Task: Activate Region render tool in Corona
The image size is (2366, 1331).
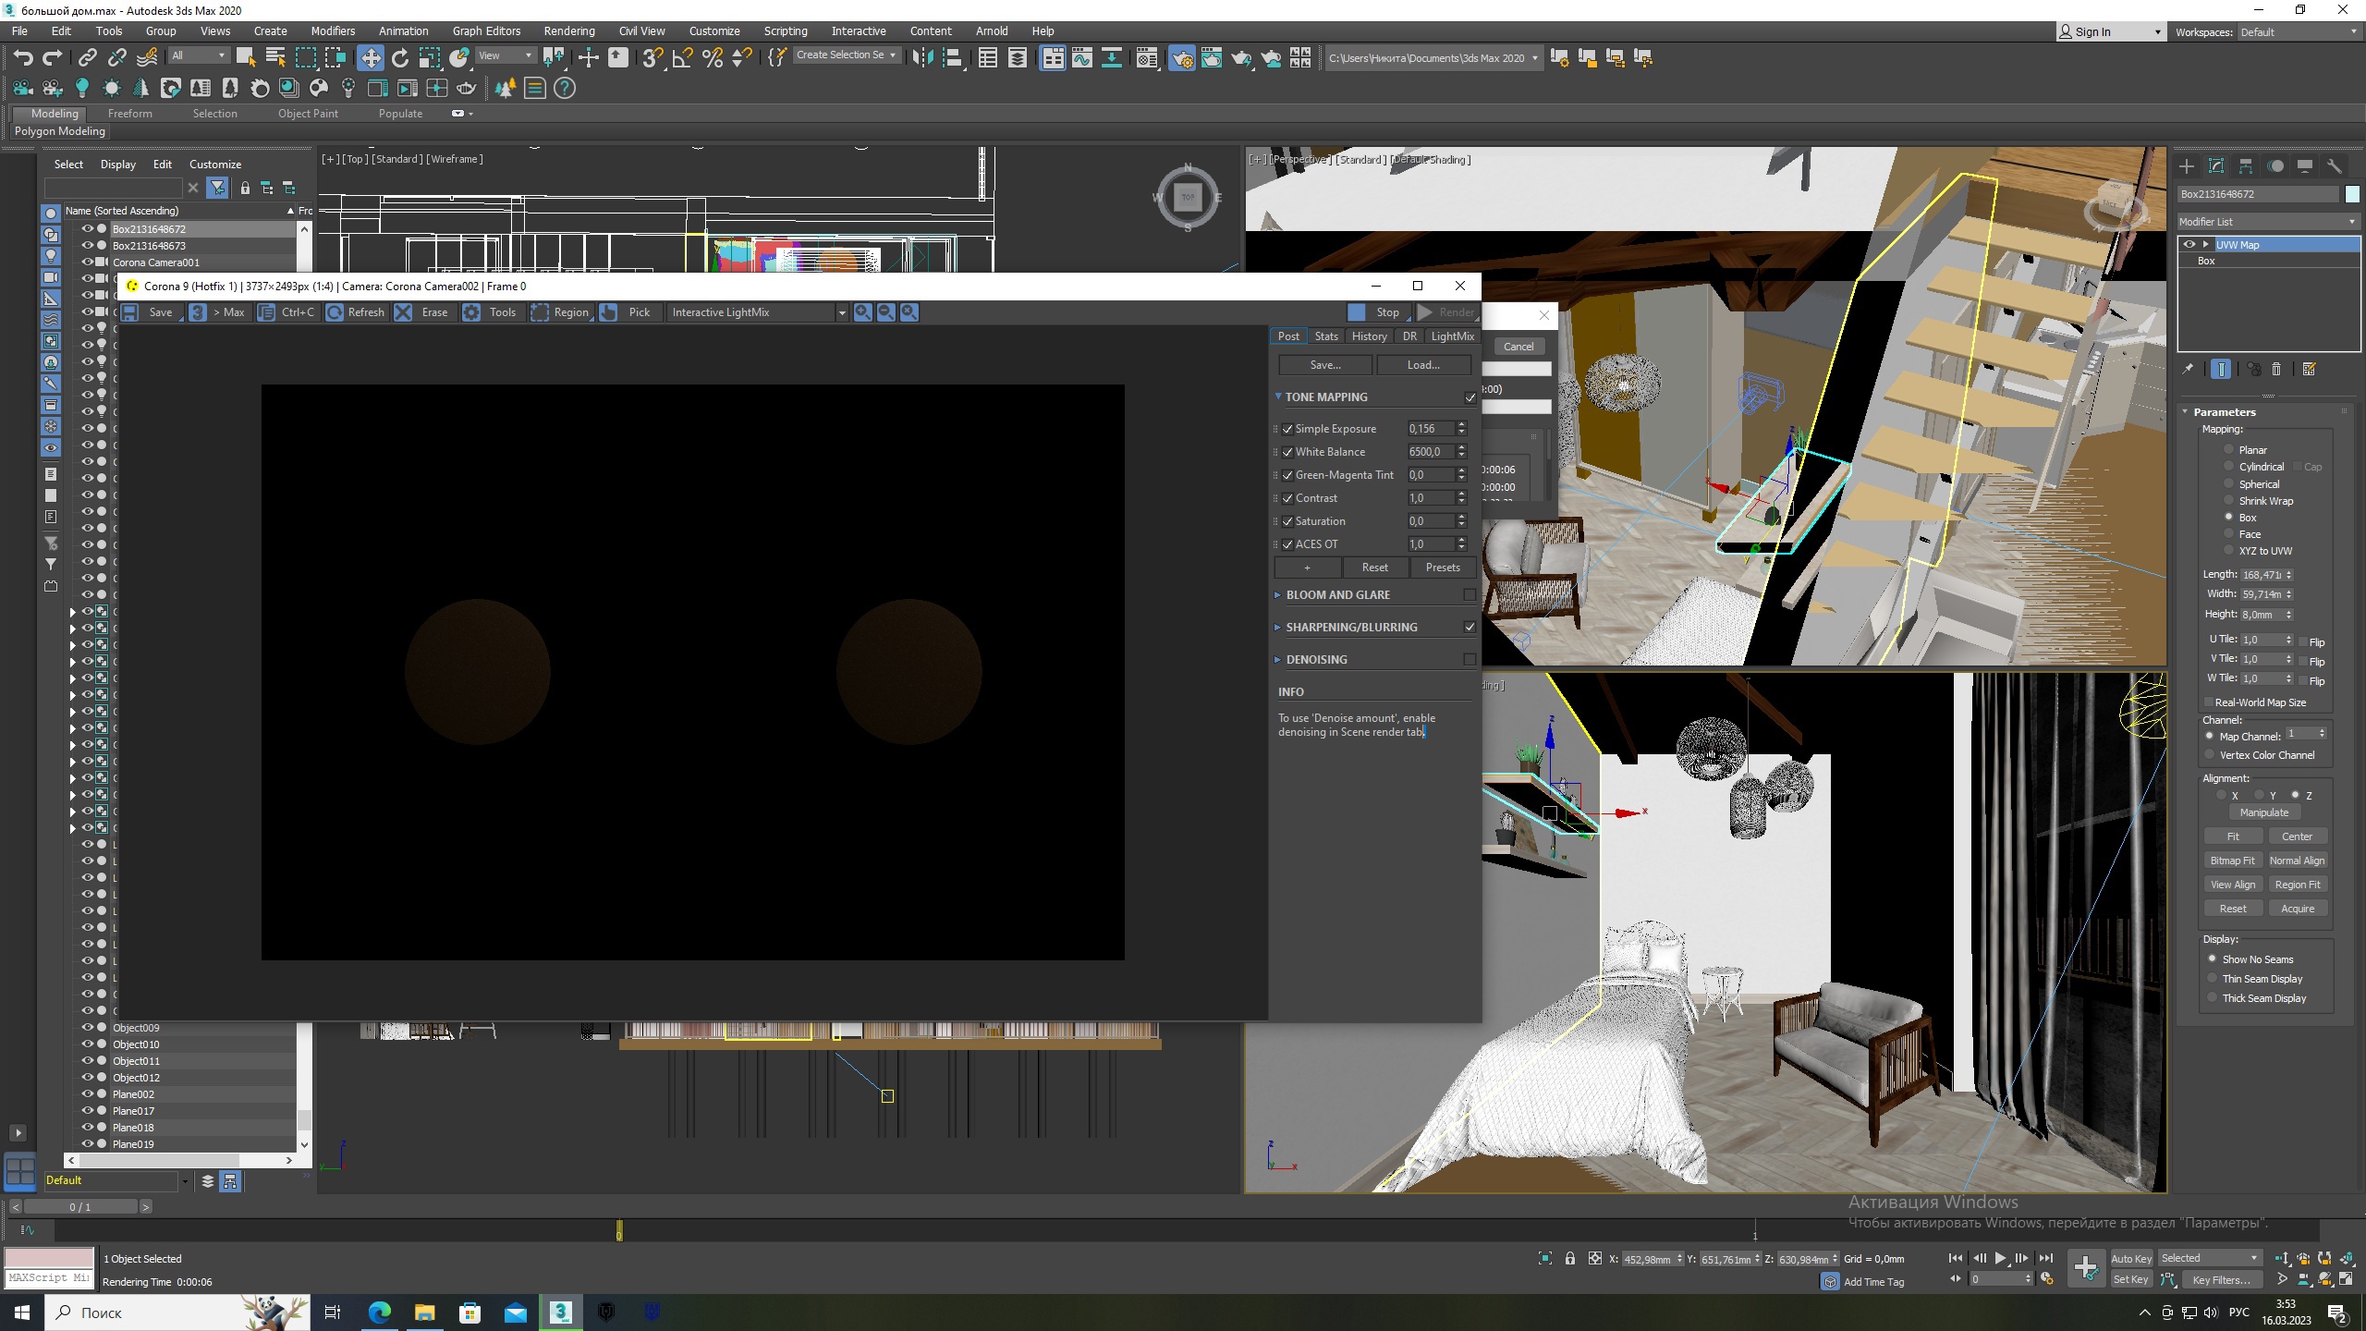Action: (561, 312)
